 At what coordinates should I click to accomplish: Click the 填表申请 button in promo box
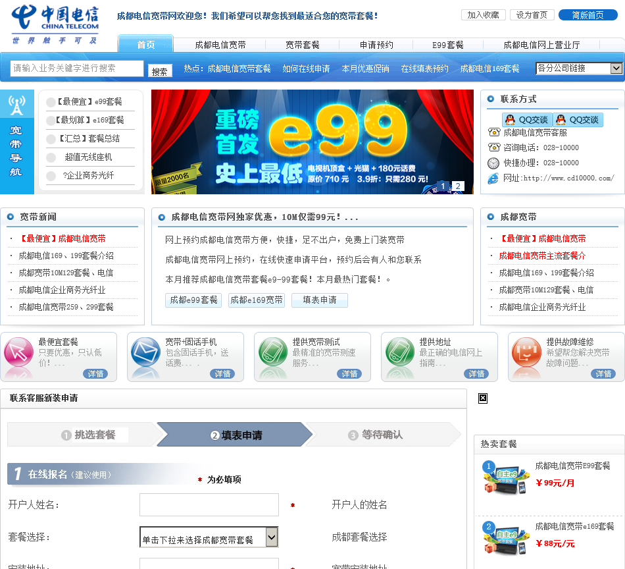tap(320, 300)
